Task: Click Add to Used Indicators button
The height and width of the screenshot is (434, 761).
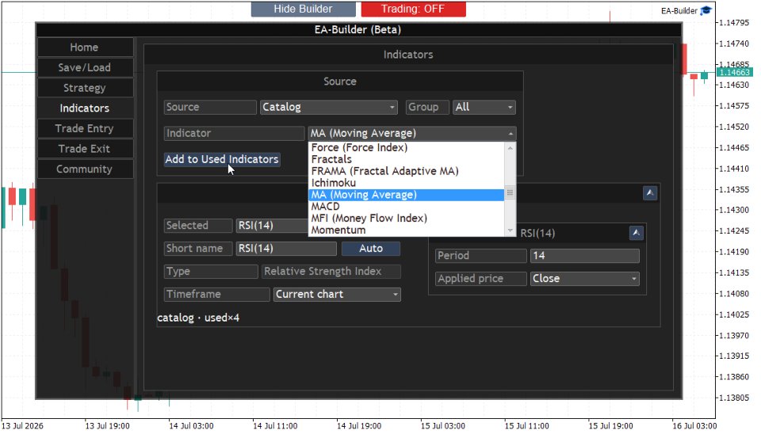Action: [x=222, y=159]
